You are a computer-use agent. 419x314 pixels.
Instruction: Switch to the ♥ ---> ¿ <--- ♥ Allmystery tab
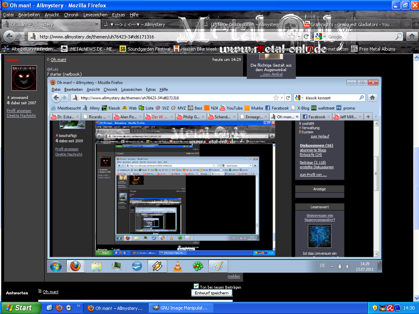[151, 24]
